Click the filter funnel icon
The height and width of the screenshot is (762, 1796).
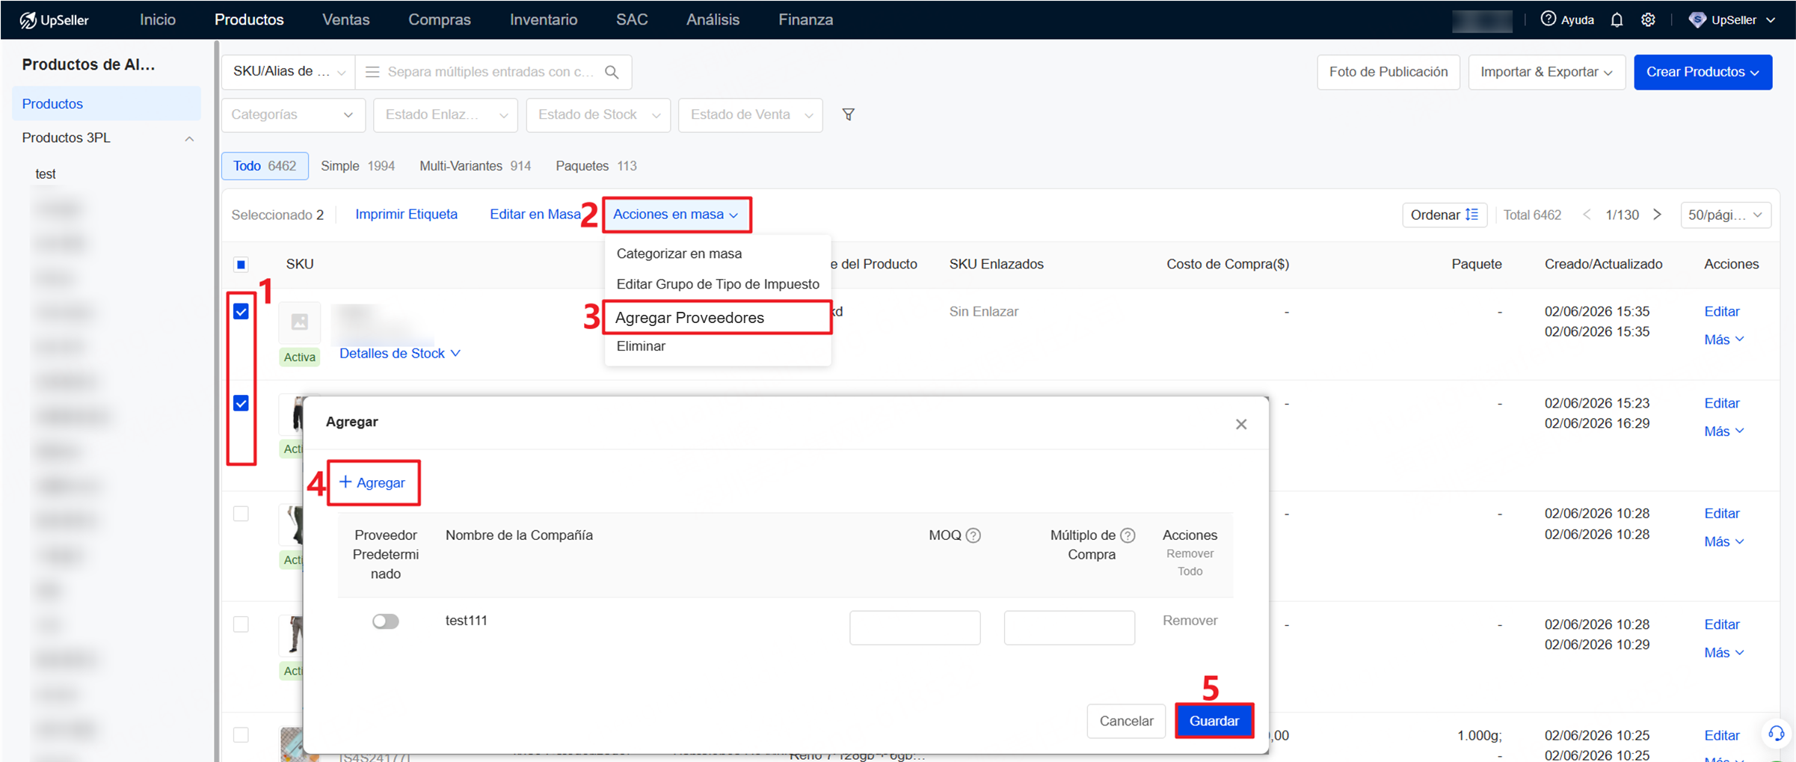tap(848, 114)
